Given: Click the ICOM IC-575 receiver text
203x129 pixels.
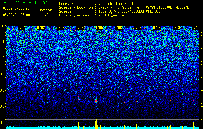Looking at the screenshot, I should [x=129, y=11].
